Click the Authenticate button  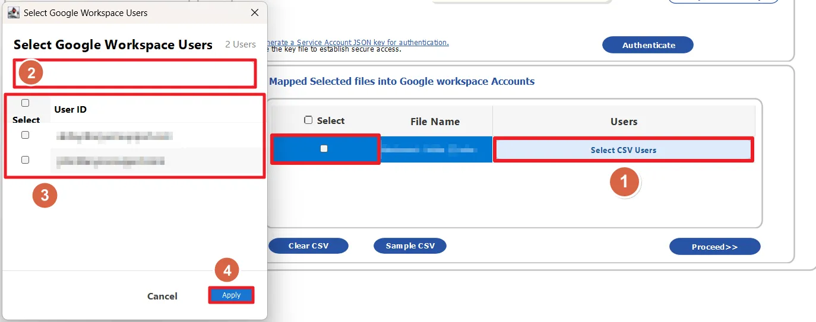click(x=648, y=45)
